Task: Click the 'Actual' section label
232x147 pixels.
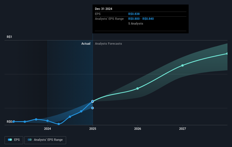Action: pyautogui.click(x=86, y=44)
